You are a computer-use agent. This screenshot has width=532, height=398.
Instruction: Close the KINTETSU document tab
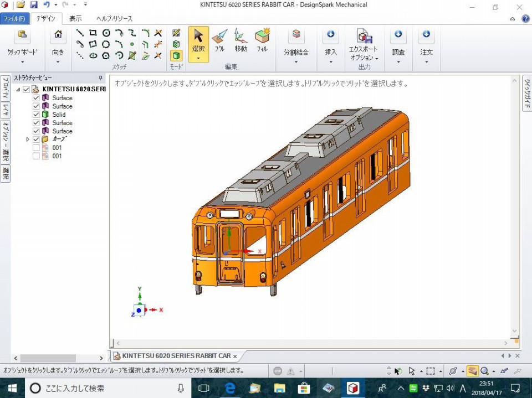tap(235, 356)
